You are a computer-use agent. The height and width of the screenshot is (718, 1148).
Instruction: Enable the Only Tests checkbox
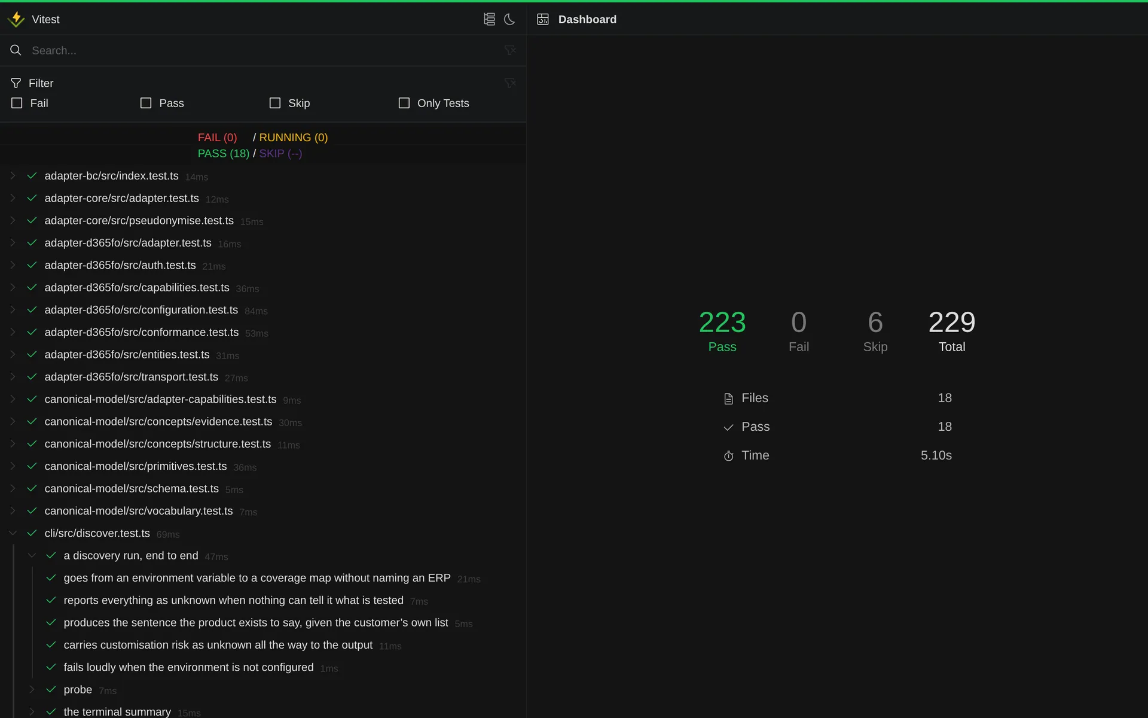click(404, 103)
